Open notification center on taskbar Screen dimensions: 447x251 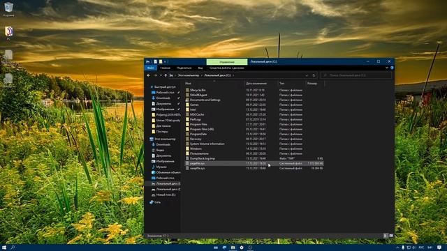click(x=439, y=248)
